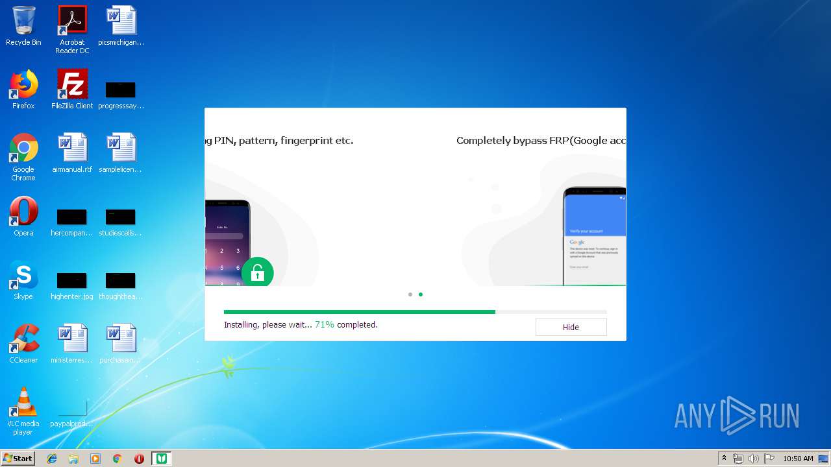Launch CCleaner shortcut

(x=23, y=344)
